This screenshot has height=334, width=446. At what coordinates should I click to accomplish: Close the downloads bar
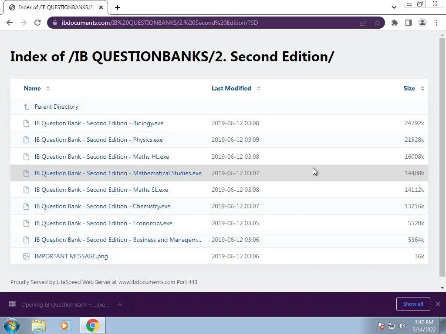(x=438, y=304)
